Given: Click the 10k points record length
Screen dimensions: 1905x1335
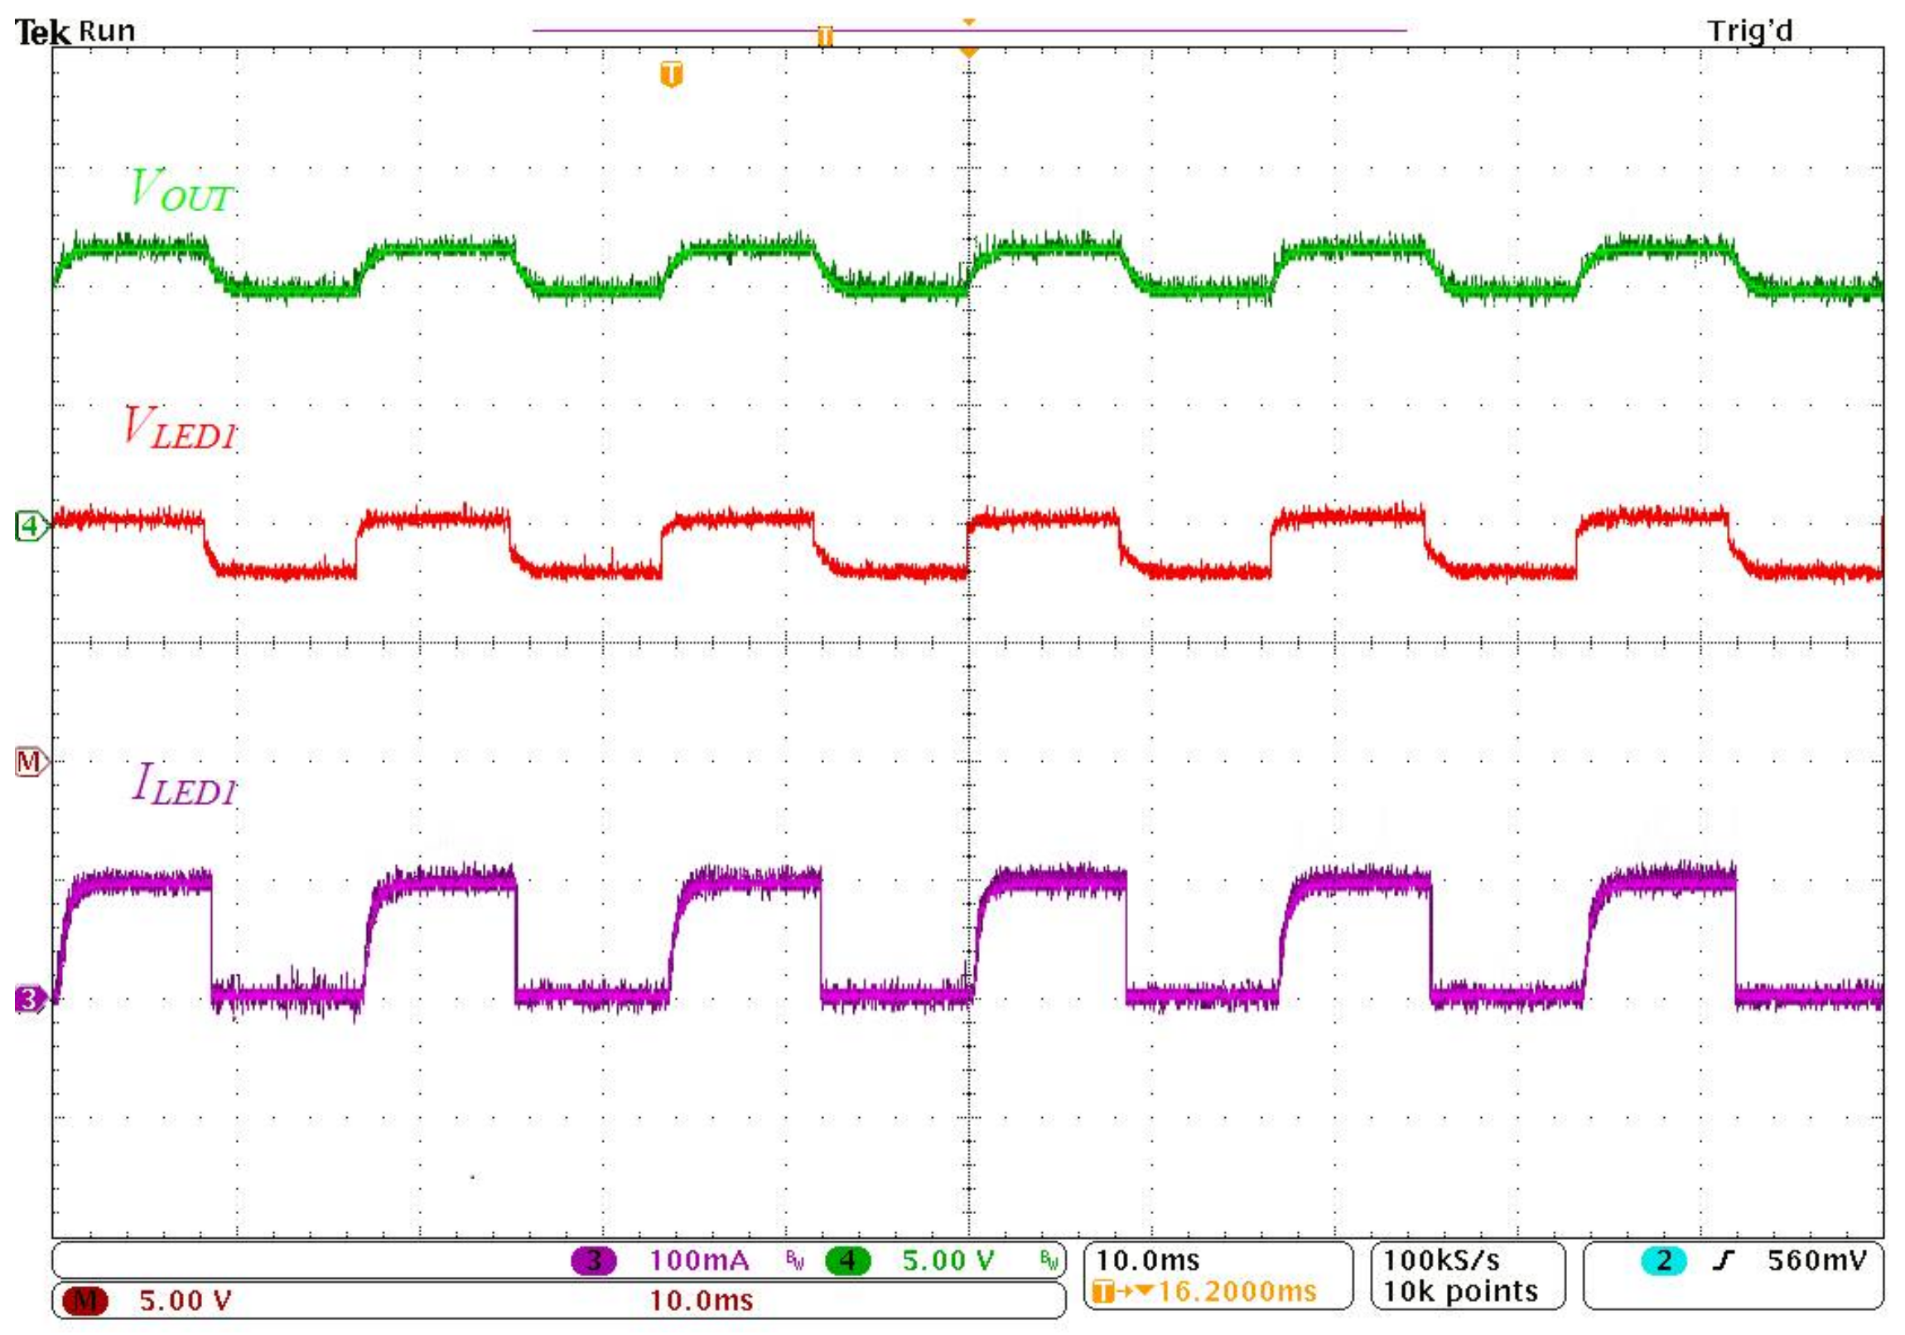Looking at the screenshot, I should pyautogui.click(x=1460, y=1292).
